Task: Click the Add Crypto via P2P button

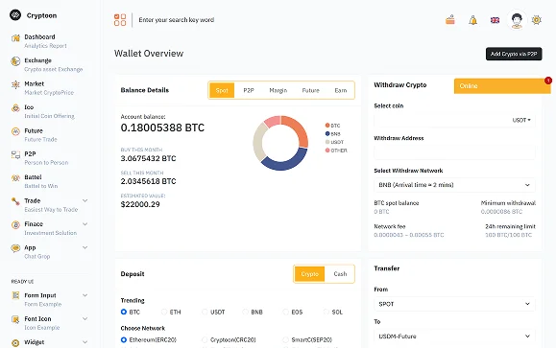Action: (514, 54)
